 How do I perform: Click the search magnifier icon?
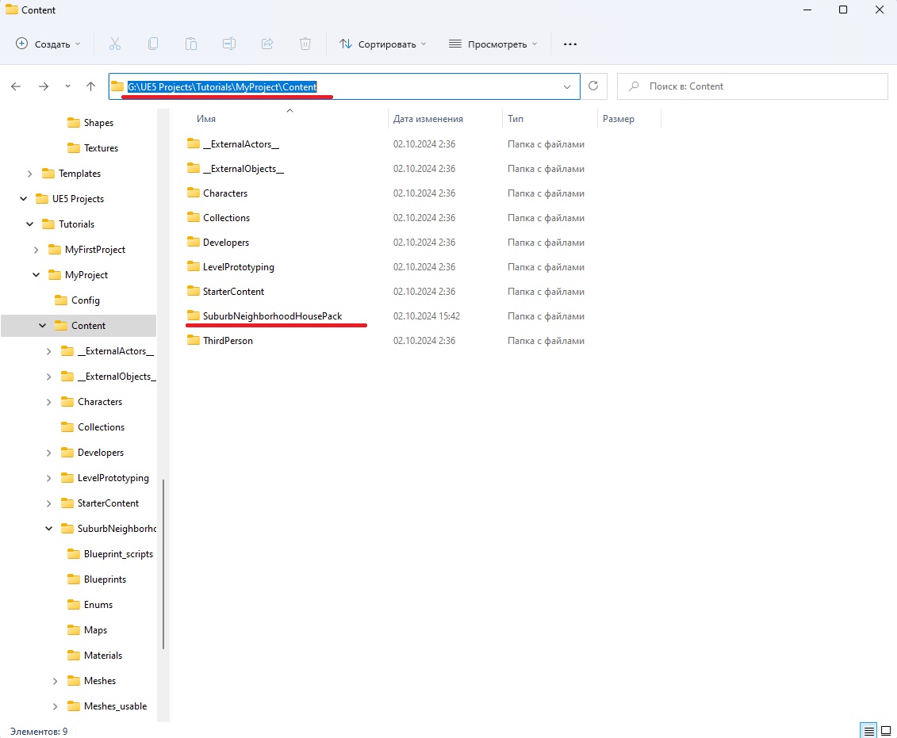634,86
